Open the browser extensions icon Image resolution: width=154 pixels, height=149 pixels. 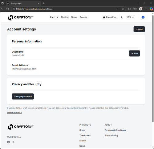[x=129, y=9]
